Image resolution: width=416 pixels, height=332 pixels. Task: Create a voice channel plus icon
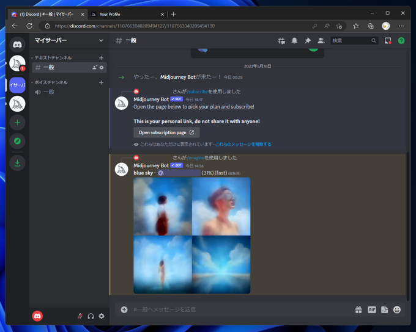tap(101, 82)
